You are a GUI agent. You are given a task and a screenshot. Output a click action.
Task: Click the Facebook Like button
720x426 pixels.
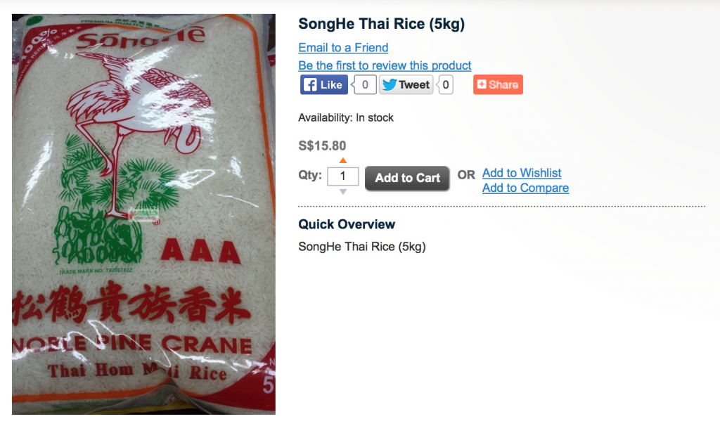(x=323, y=85)
